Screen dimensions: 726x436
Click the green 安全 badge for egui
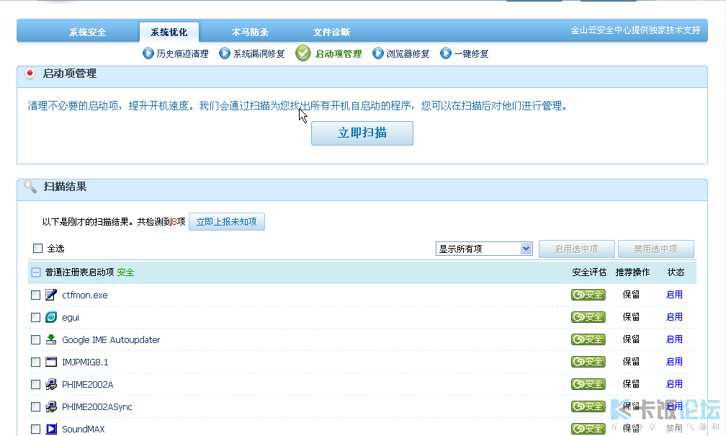[x=588, y=317]
